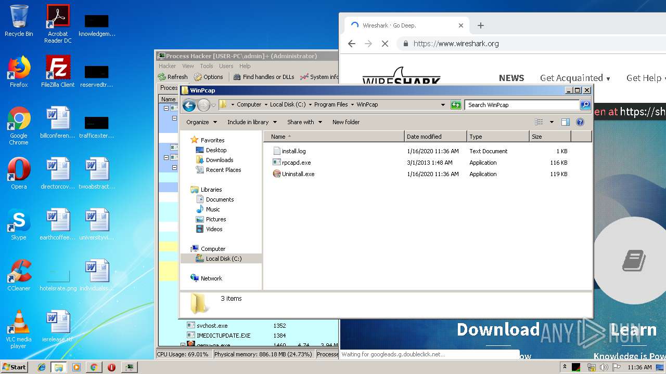Image resolution: width=666 pixels, height=374 pixels.
Task: Reload the wireshark.org page in Chrome
Action: (385, 44)
